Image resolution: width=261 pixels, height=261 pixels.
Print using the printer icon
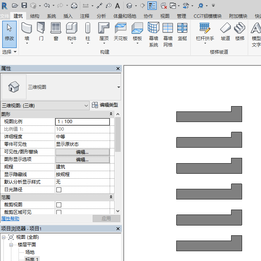tap(74, 6)
